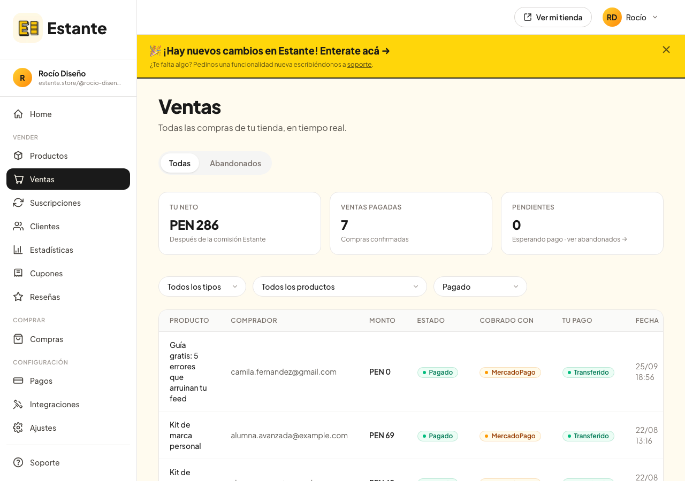Select Ventas label in the sidebar
Screen dimensions: 685x481
(42, 179)
